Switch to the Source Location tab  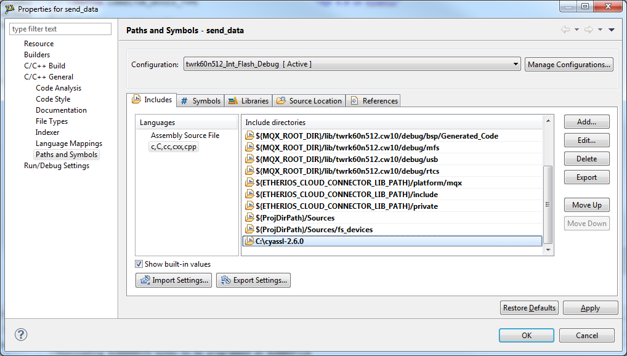pos(309,100)
